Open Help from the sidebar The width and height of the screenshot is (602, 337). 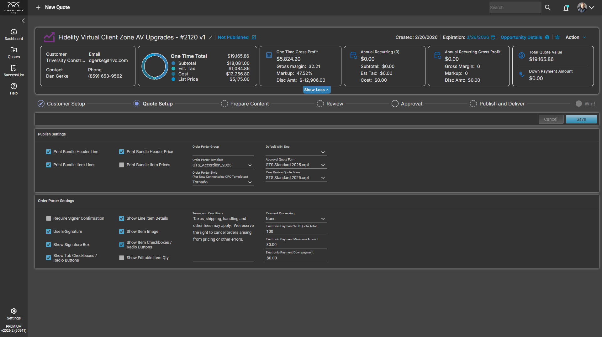14,89
